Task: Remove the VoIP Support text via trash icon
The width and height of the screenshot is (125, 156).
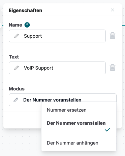Action: pos(113,68)
